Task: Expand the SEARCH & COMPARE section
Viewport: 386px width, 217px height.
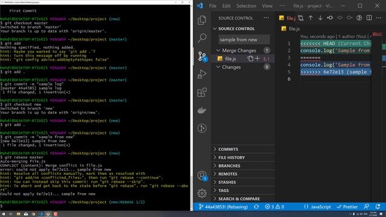Action: click(242, 199)
